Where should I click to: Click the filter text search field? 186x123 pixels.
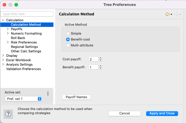[x=27, y=14]
